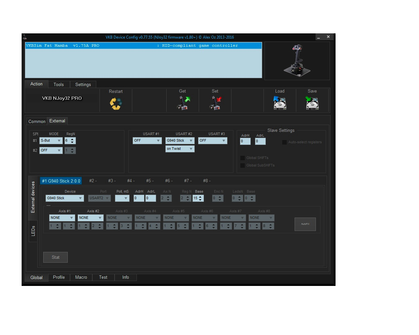419x335 pixels.
Task: Switch to the Common tab
Action: (37, 121)
